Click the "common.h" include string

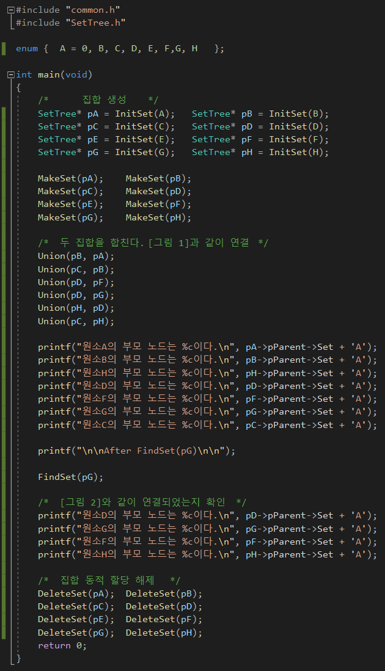93,10
